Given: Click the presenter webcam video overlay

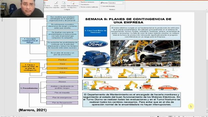Looking at the screenshot, I should pyautogui.click(x=22, y=9).
